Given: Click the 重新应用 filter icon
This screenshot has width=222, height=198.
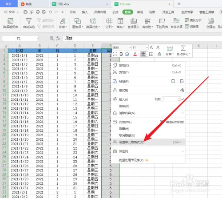Looking at the screenshot, I should pyautogui.click(x=39, y=27).
